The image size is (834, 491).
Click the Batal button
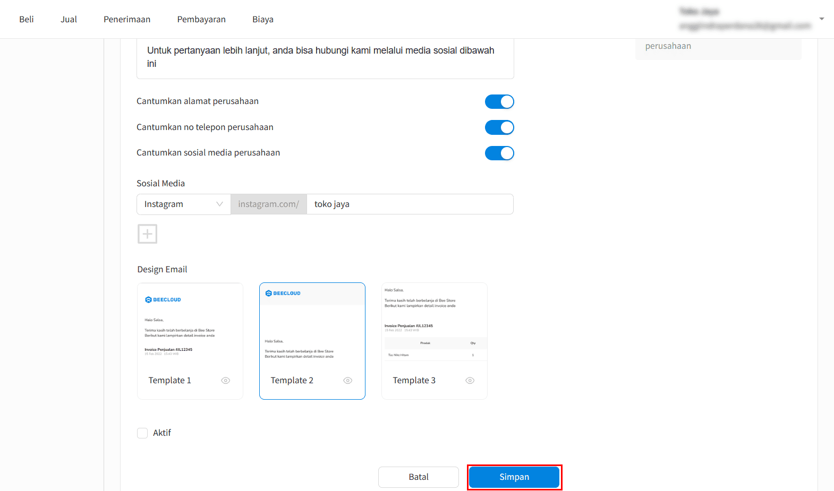[x=419, y=477]
